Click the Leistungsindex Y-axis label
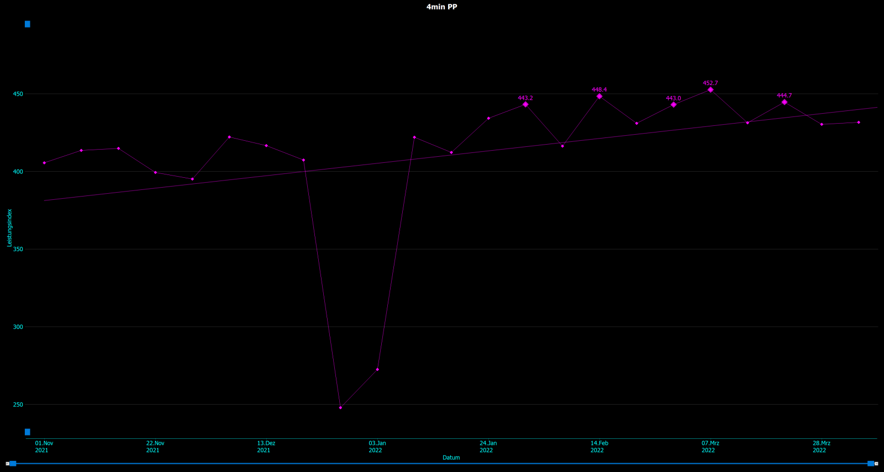The height and width of the screenshot is (472, 884). tap(9, 227)
